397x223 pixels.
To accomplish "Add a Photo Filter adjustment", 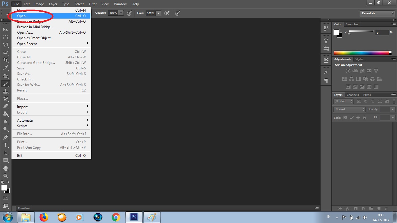I will coord(365,79).
